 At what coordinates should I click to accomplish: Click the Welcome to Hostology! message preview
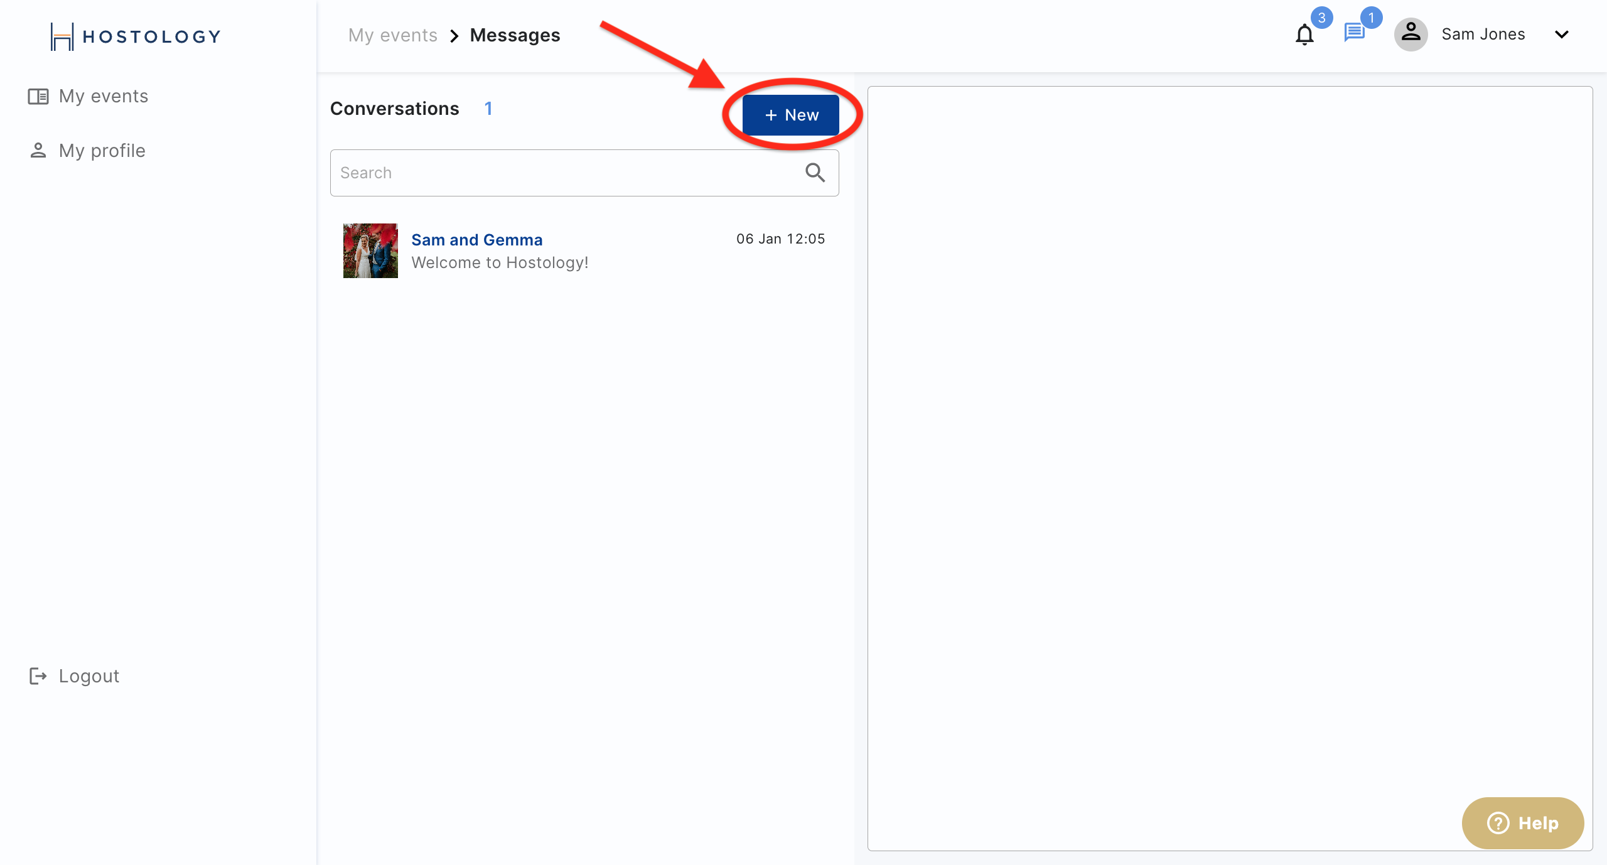click(x=500, y=262)
